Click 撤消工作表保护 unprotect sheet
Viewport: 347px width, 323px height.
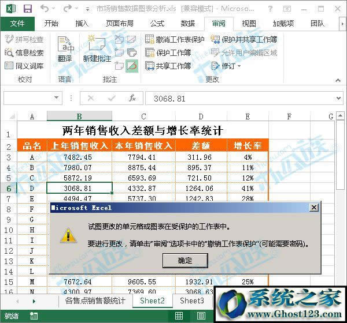175,39
